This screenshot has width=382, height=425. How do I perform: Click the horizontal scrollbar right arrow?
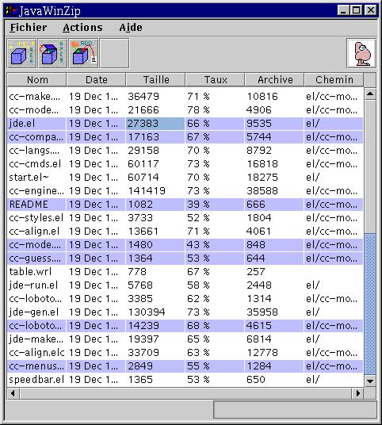coord(358,393)
